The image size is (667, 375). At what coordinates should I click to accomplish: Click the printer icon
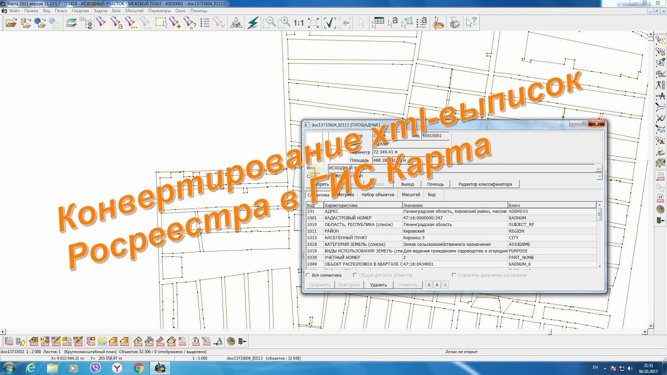455,23
